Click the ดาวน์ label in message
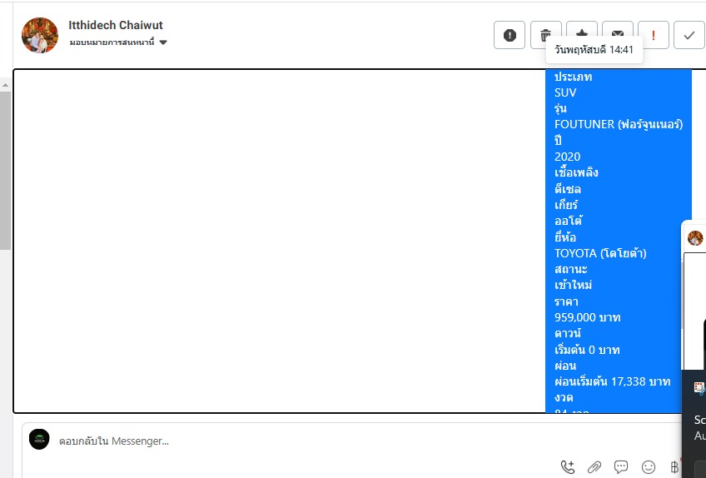The width and height of the screenshot is (706, 478). [567, 333]
